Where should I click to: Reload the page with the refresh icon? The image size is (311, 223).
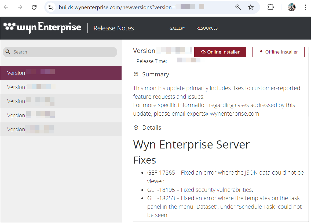tap(34, 7)
